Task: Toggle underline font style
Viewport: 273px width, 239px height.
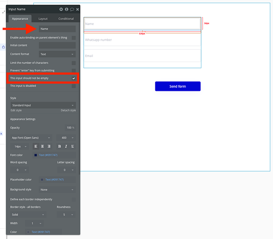Action: (x=73, y=146)
